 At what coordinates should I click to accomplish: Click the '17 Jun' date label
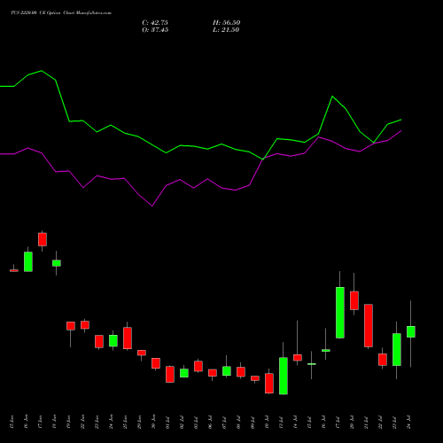tap(40, 422)
